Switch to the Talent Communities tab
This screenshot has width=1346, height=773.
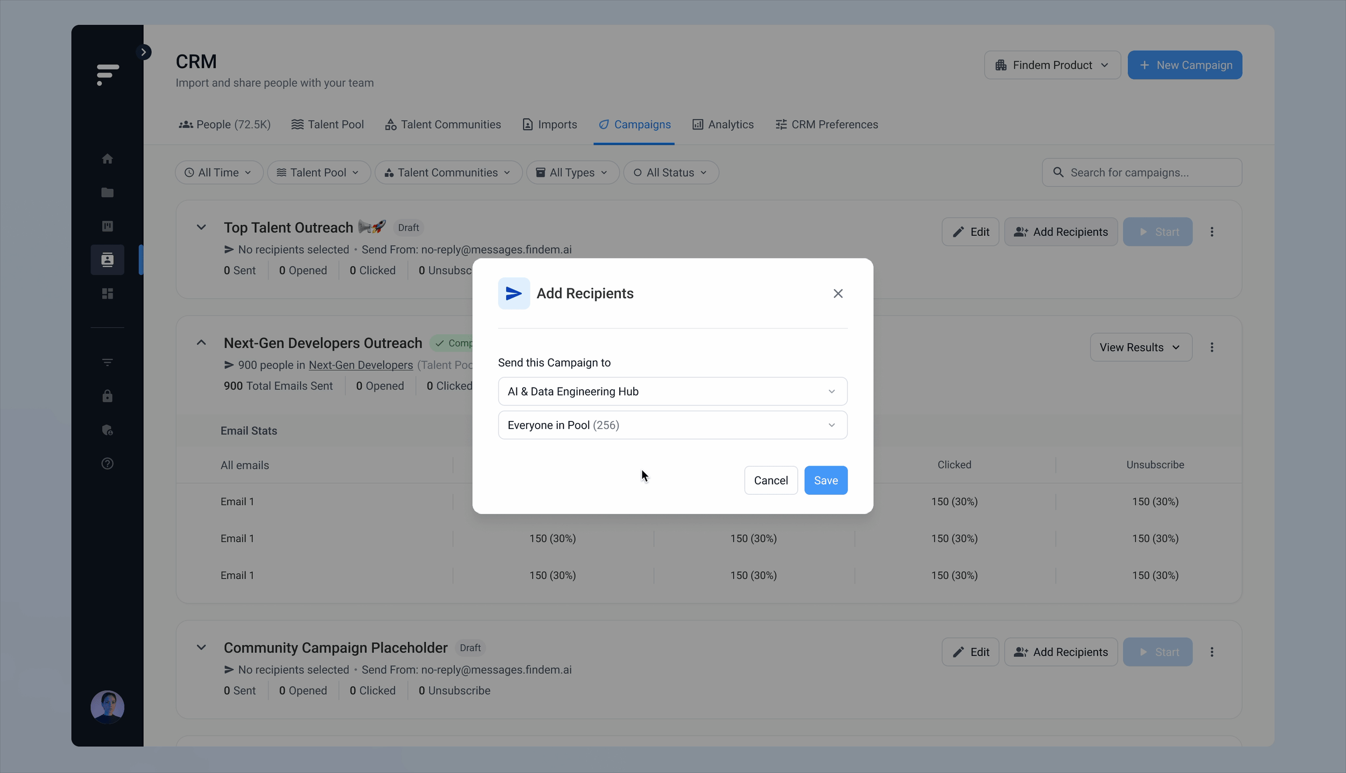443,125
